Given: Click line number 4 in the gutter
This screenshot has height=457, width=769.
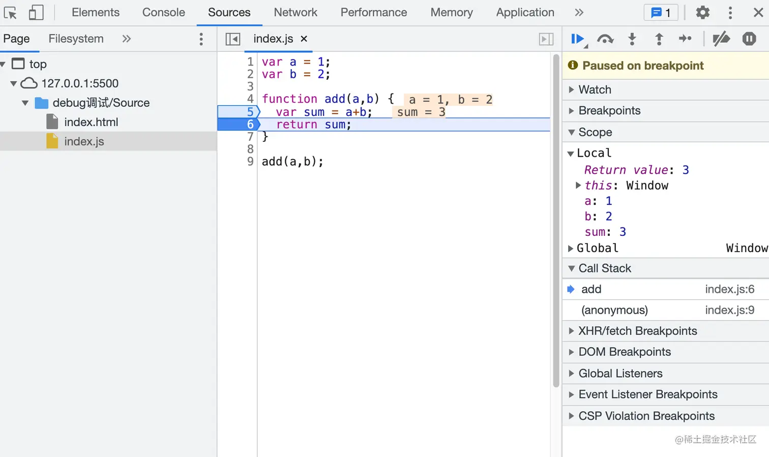Looking at the screenshot, I should (x=250, y=99).
